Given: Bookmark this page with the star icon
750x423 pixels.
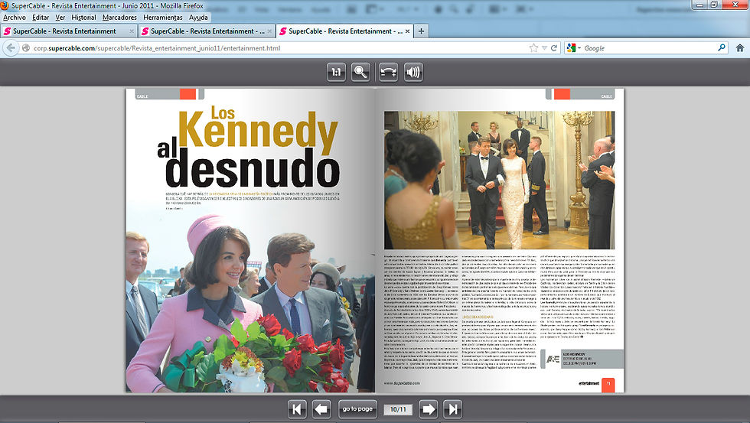Looking at the screenshot, I should click(x=534, y=47).
